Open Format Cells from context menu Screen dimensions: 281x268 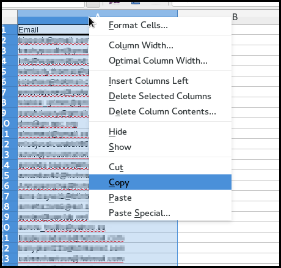click(x=160, y=25)
